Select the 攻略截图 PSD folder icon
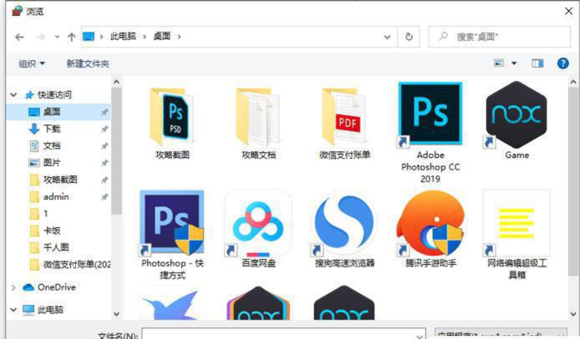 [172, 116]
